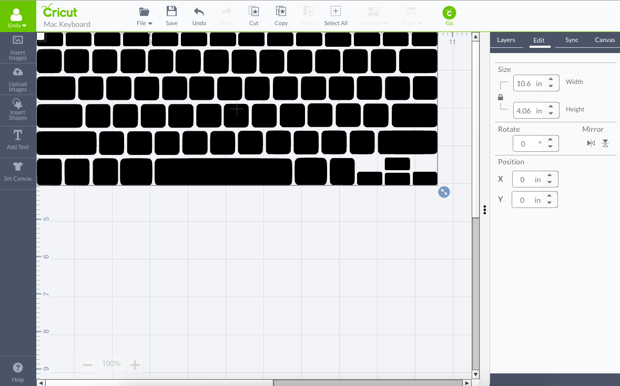Image resolution: width=620 pixels, height=386 pixels.
Task: Open the Emily account menu
Action: [17, 16]
